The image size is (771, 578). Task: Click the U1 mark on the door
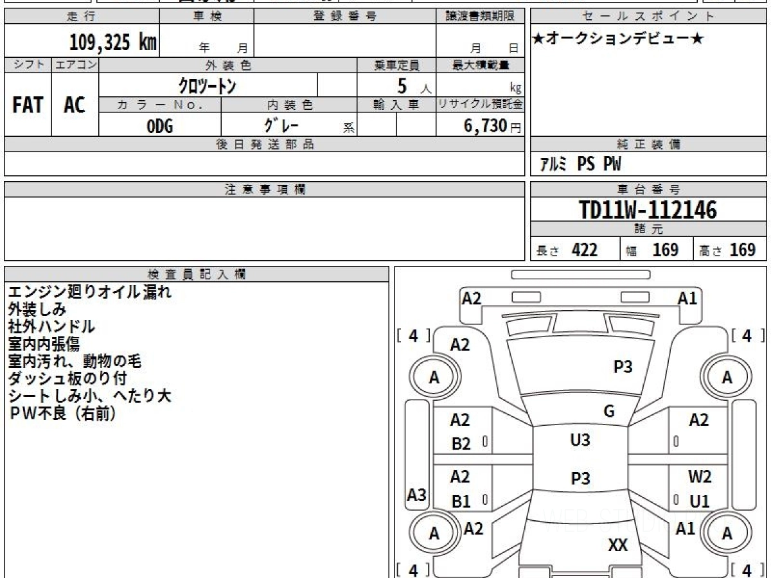700,502
